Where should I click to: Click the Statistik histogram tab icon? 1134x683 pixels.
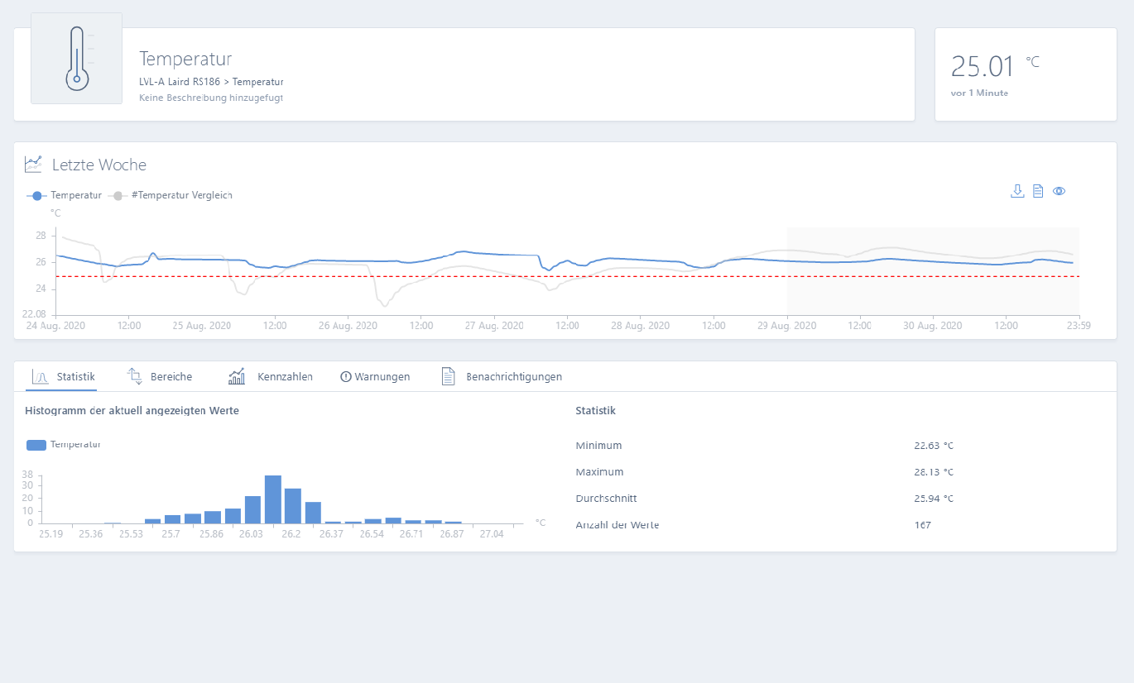pos(40,377)
